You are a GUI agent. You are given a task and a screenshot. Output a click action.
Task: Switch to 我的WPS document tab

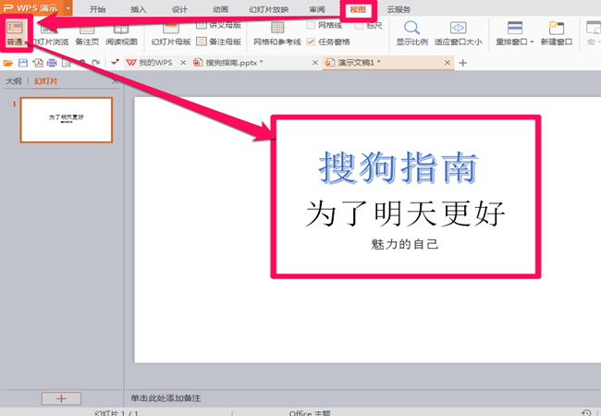coord(155,63)
